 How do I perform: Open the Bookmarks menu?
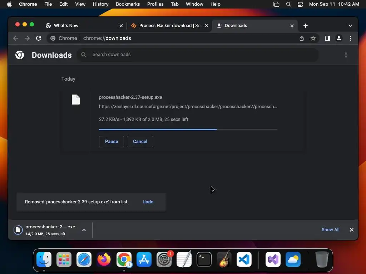click(128, 4)
